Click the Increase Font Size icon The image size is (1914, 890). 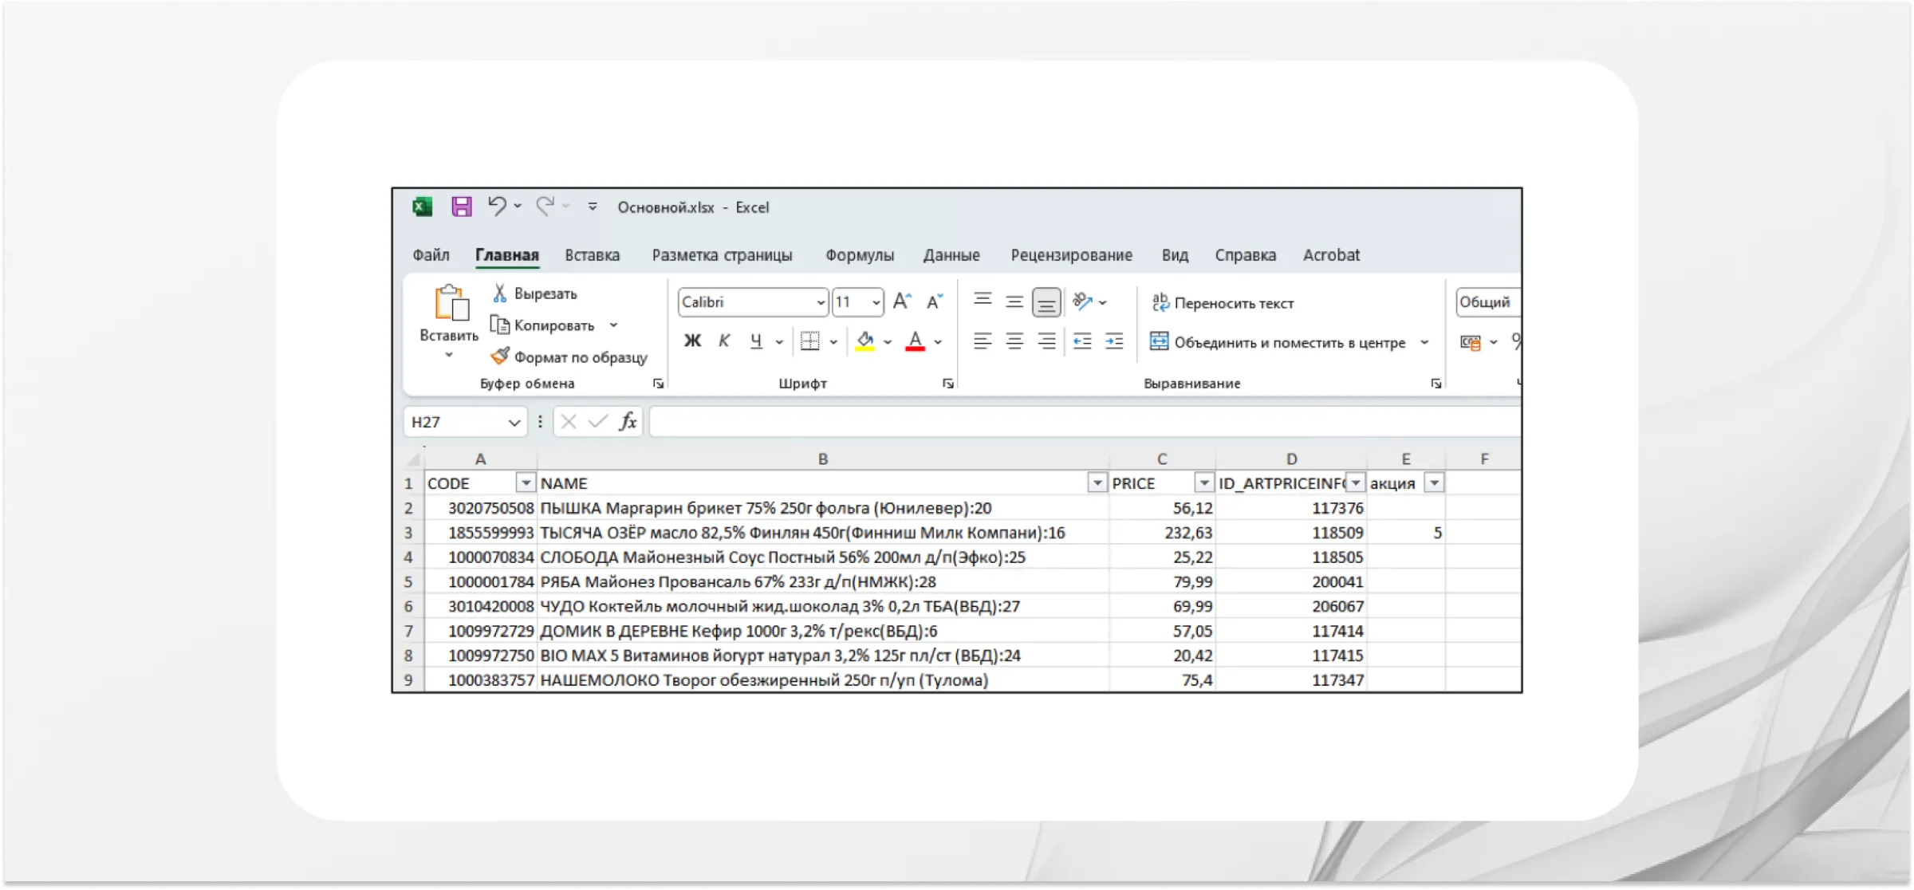(x=902, y=301)
